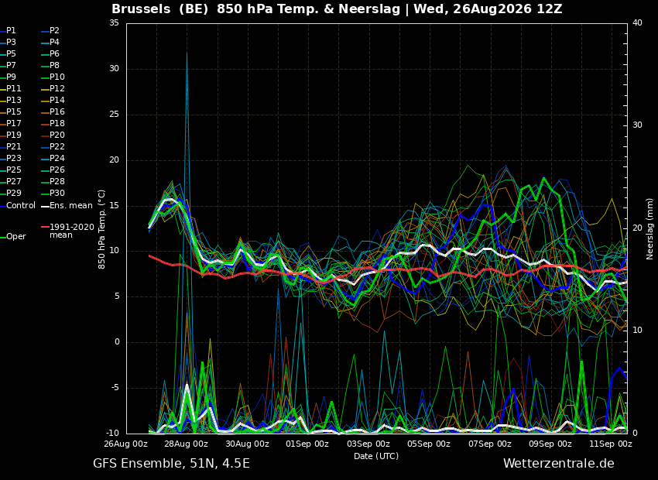Click the P17 legend label
Image resolution: width=658 pixels, height=480 pixels.
click(x=13, y=123)
